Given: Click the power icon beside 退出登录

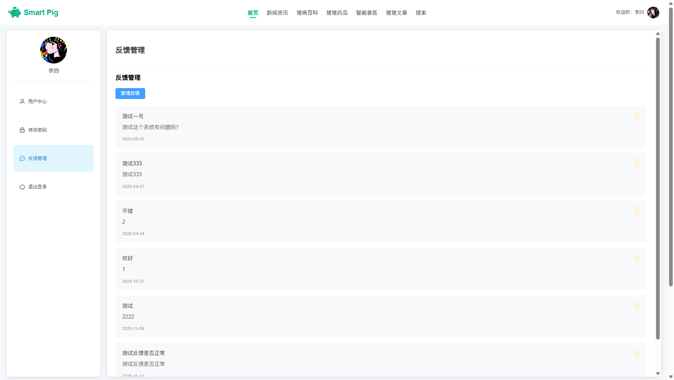Looking at the screenshot, I should [x=22, y=187].
